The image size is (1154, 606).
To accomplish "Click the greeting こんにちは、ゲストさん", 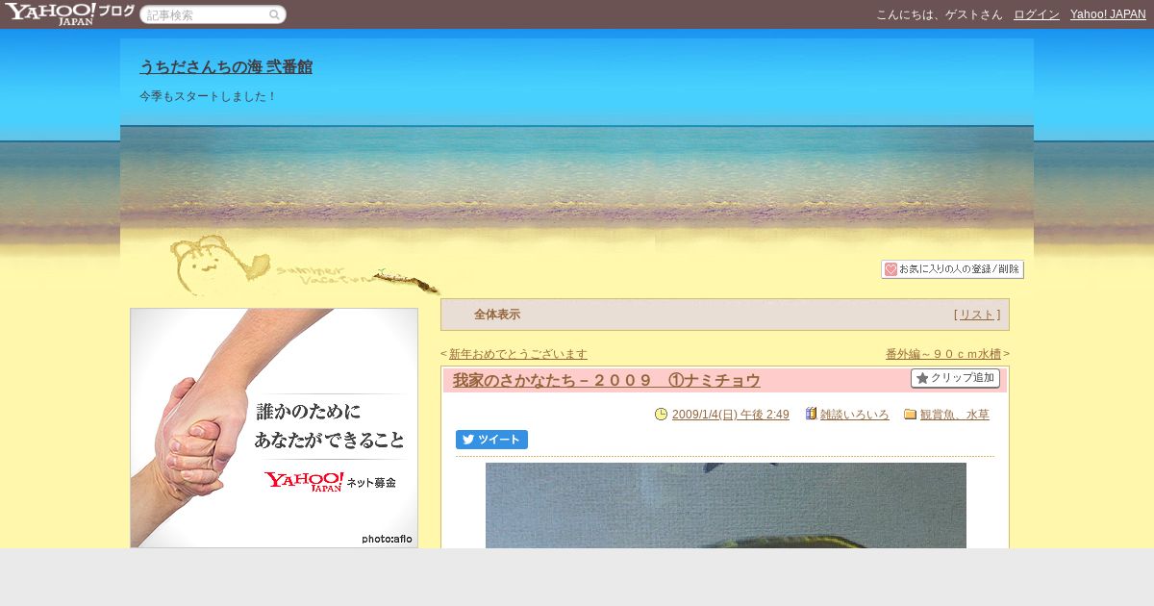I will (940, 14).
